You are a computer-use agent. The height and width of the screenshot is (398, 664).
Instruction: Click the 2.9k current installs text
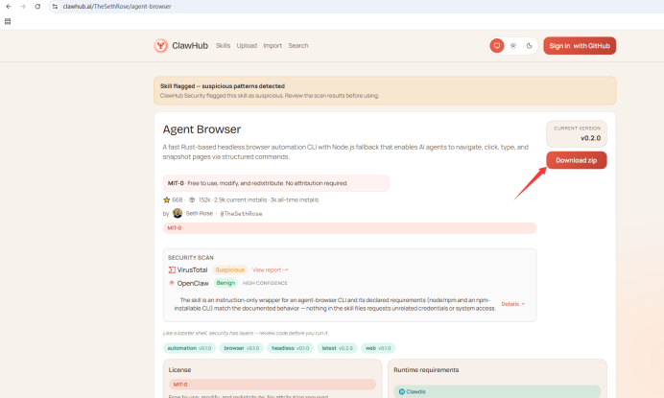(x=241, y=199)
